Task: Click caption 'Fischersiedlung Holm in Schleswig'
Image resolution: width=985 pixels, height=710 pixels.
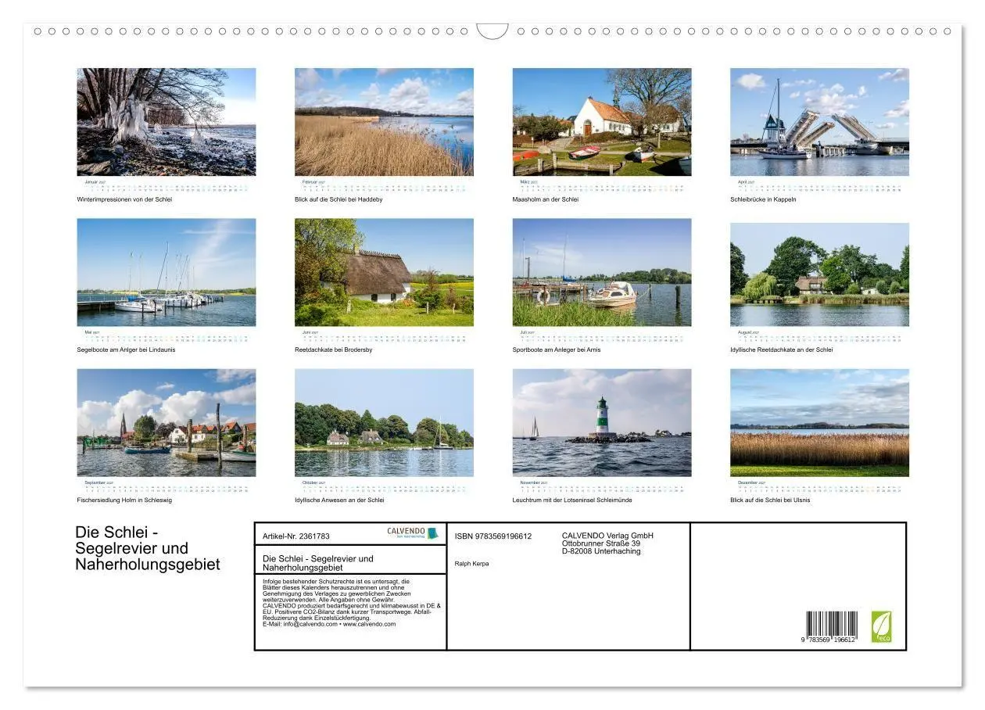Action: coord(124,500)
